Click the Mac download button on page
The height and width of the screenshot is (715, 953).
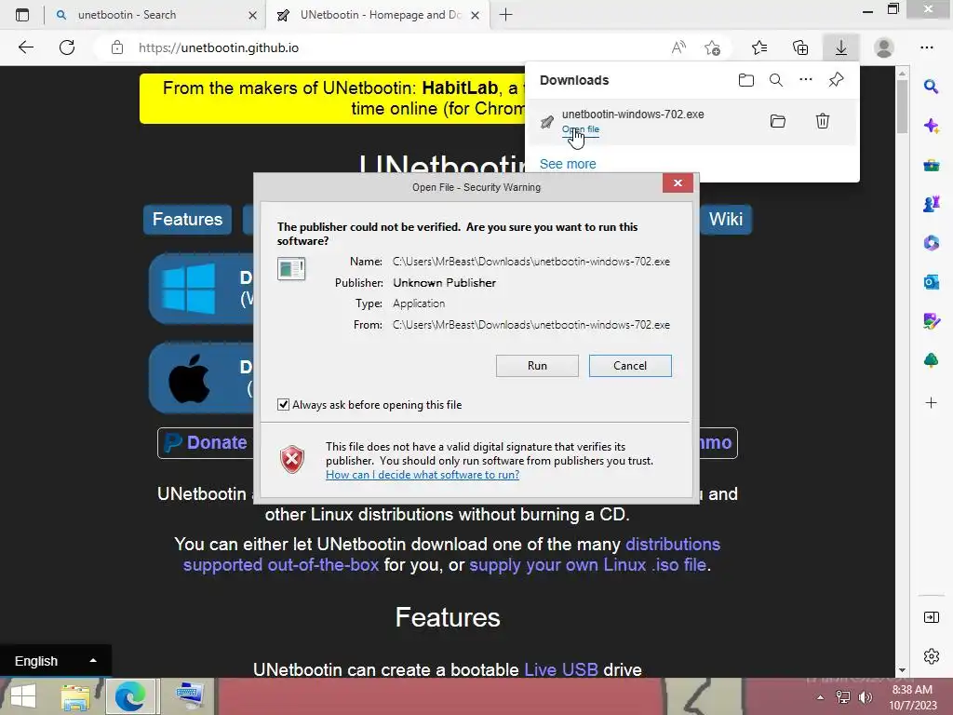[x=201, y=378]
